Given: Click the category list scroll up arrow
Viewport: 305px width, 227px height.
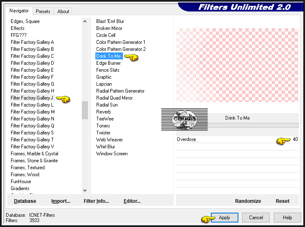Looking at the screenshot, I should (x=85, y=21).
